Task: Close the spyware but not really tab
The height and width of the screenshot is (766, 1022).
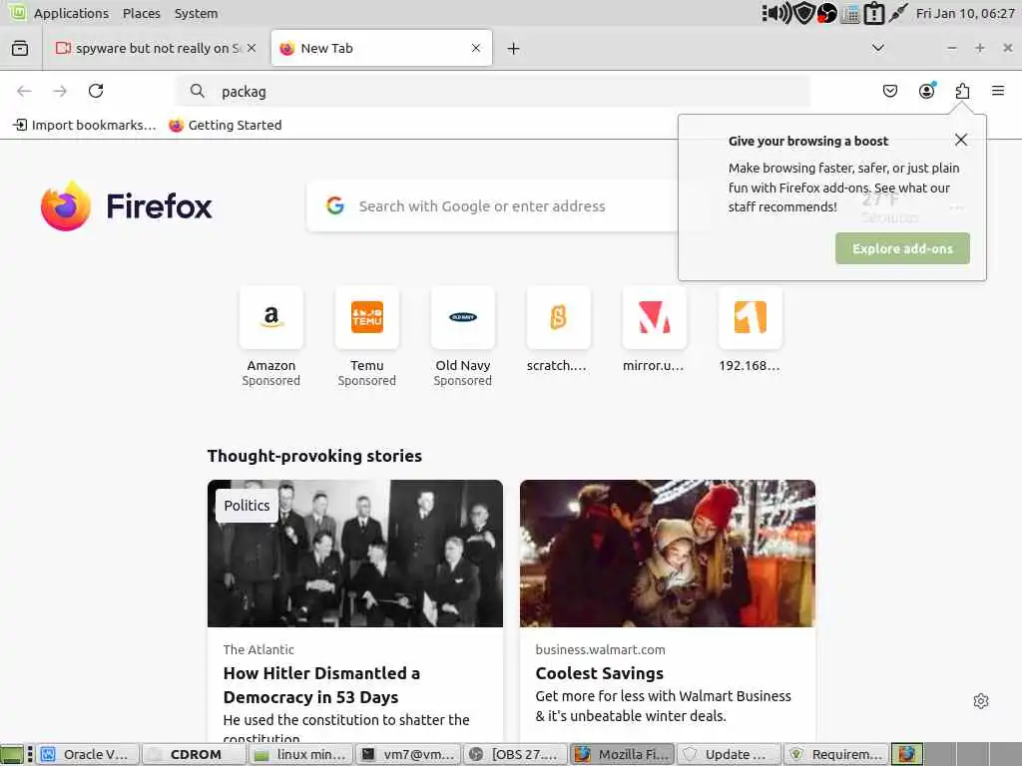Action: (252, 48)
